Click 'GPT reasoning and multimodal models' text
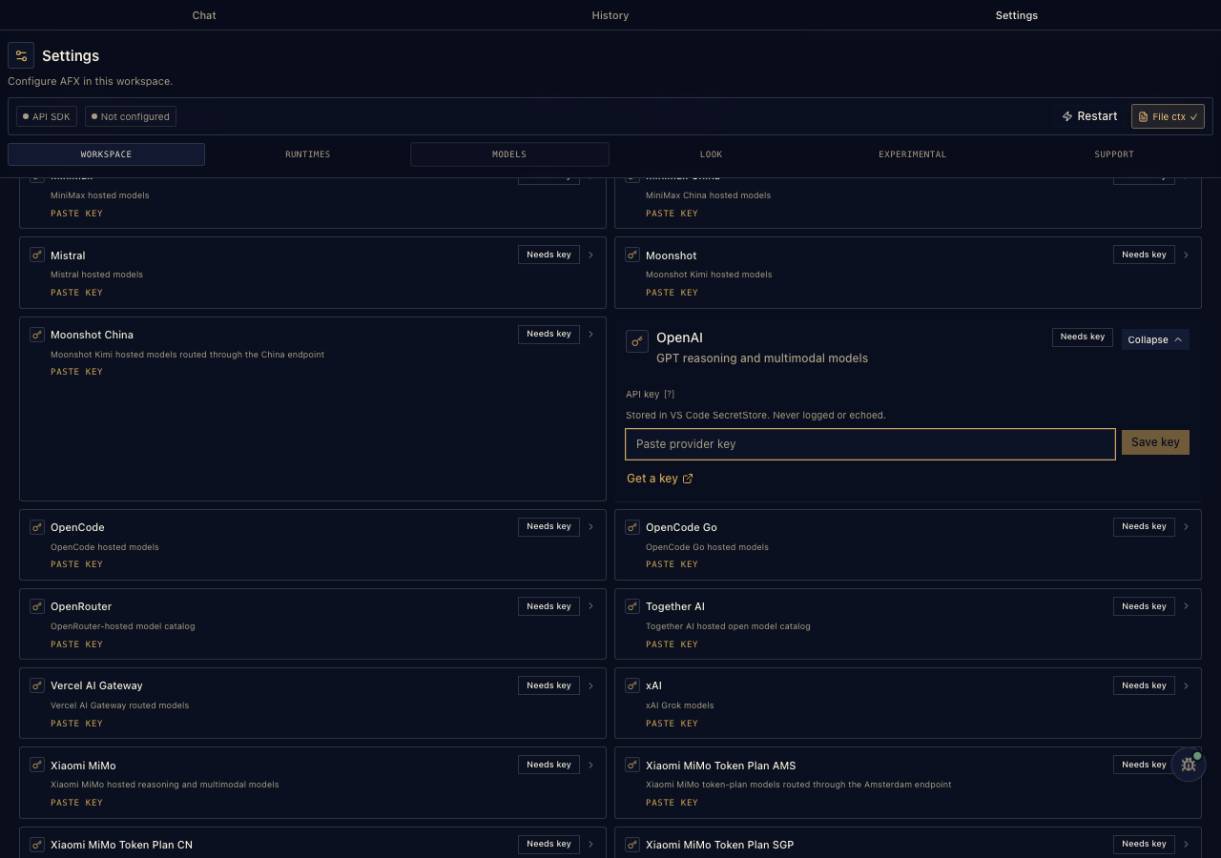 tap(762, 358)
